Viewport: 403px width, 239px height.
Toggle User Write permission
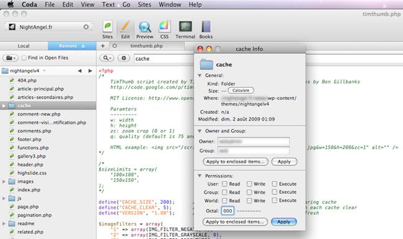(x=249, y=184)
